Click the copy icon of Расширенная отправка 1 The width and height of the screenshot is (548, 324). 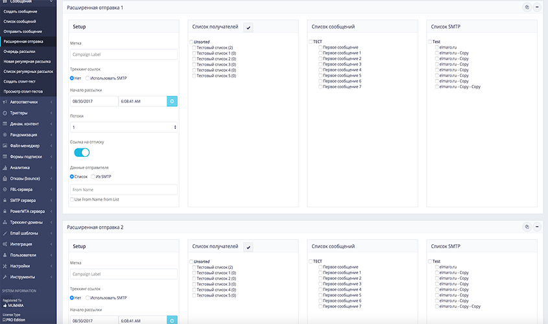click(527, 7)
